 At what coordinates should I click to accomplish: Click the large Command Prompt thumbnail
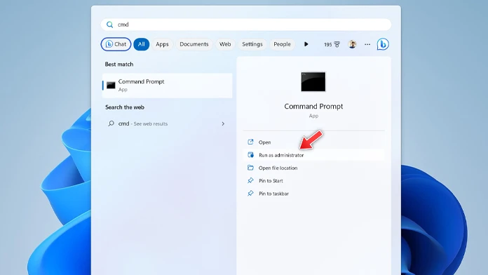coord(313,81)
